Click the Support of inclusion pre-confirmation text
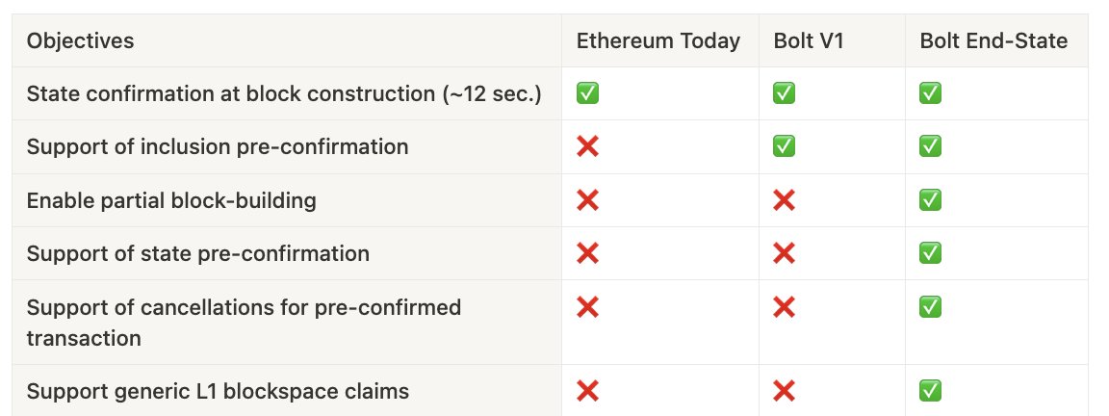Image resolution: width=1109 pixels, height=416 pixels. [x=218, y=146]
